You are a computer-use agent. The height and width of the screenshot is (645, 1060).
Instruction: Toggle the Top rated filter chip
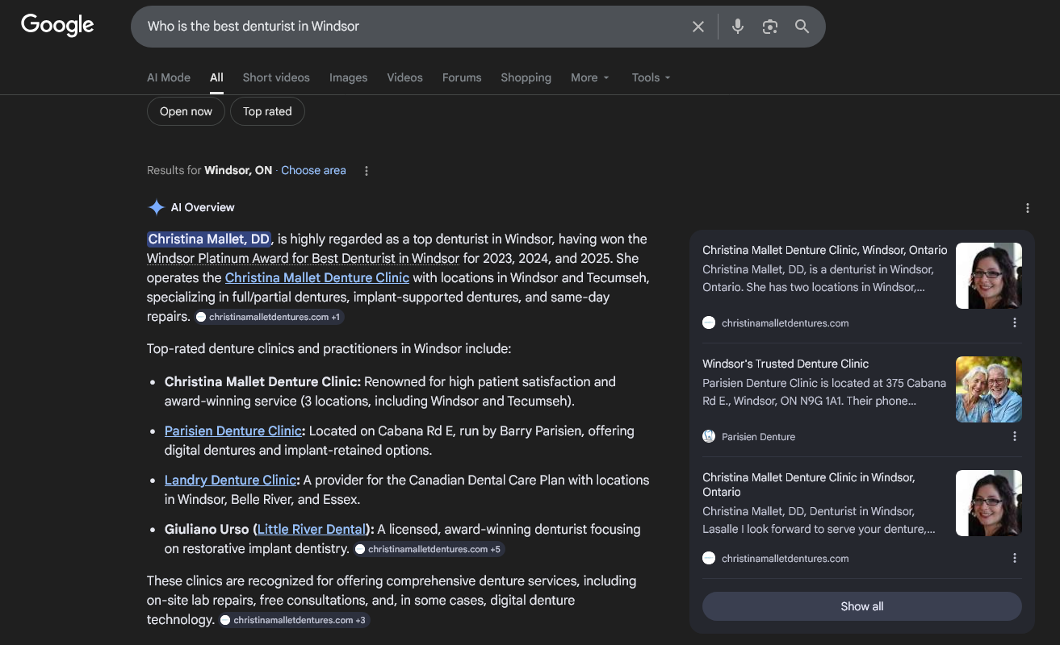click(x=267, y=111)
